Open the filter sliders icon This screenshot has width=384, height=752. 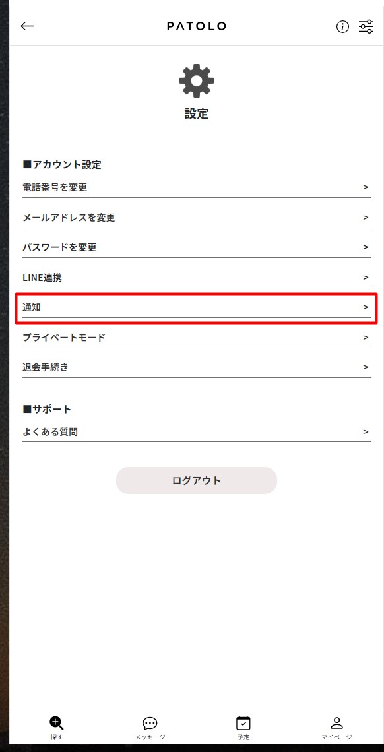click(x=366, y=27)
